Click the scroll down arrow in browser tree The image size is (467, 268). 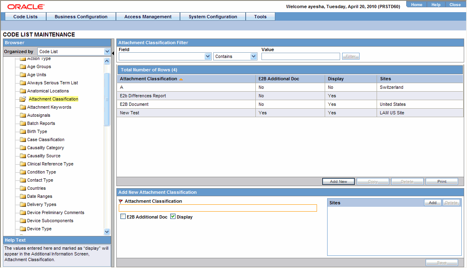107,232
